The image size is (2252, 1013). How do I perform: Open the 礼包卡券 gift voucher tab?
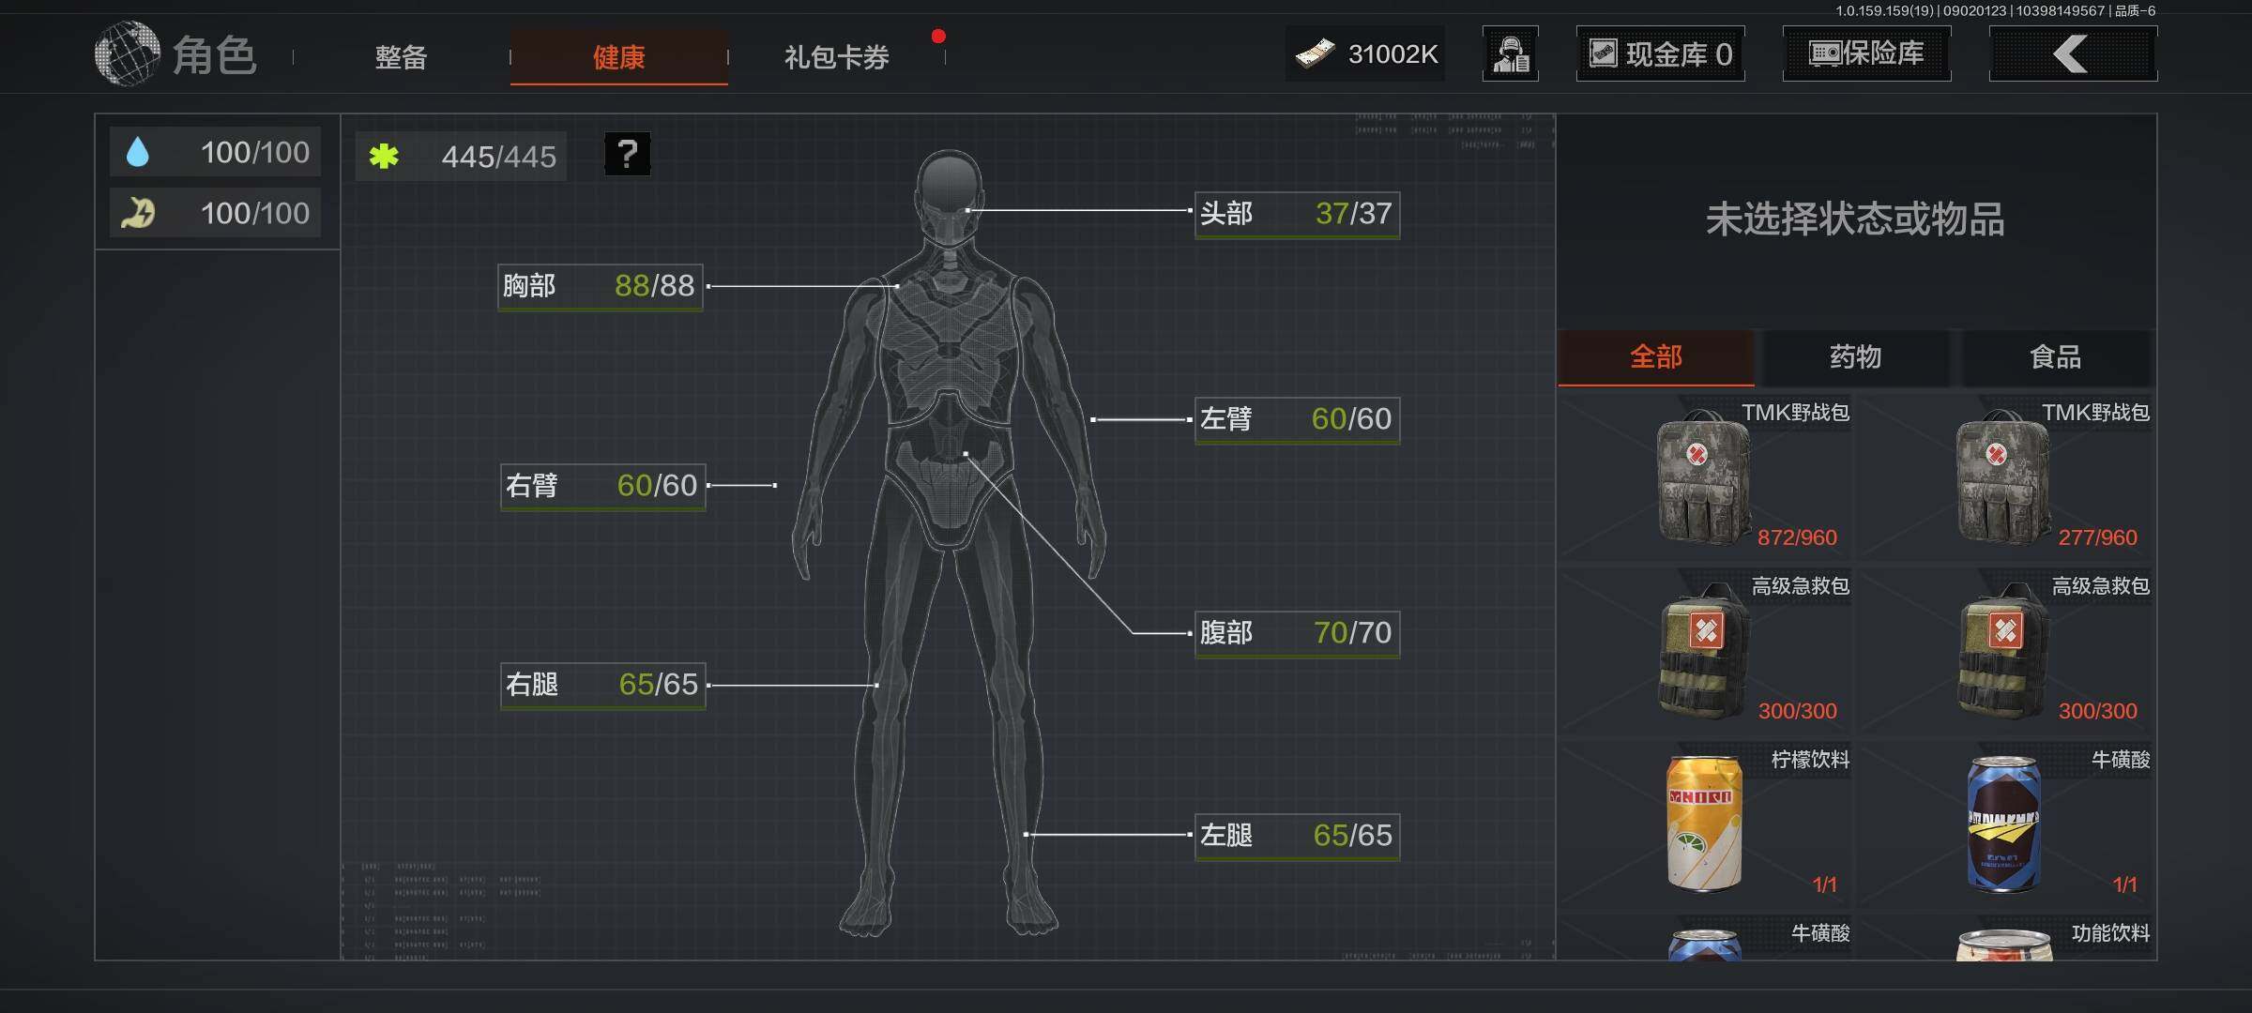(x=836, y=57)
